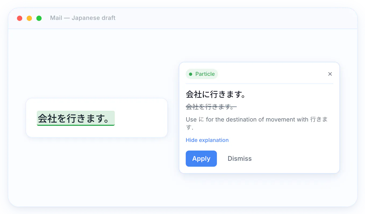Click the Hide explanation link
The height and width of the screenshot is (214, 365).
[x=207, y=140]
